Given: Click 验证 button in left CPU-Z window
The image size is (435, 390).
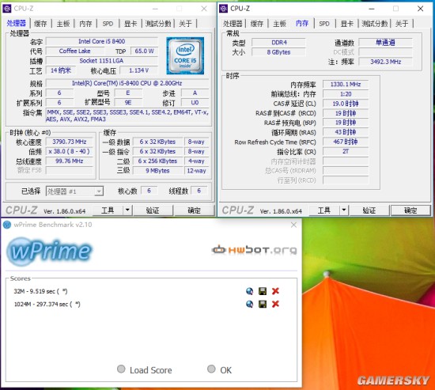Looking at the screenshot, I should (153, 210).
